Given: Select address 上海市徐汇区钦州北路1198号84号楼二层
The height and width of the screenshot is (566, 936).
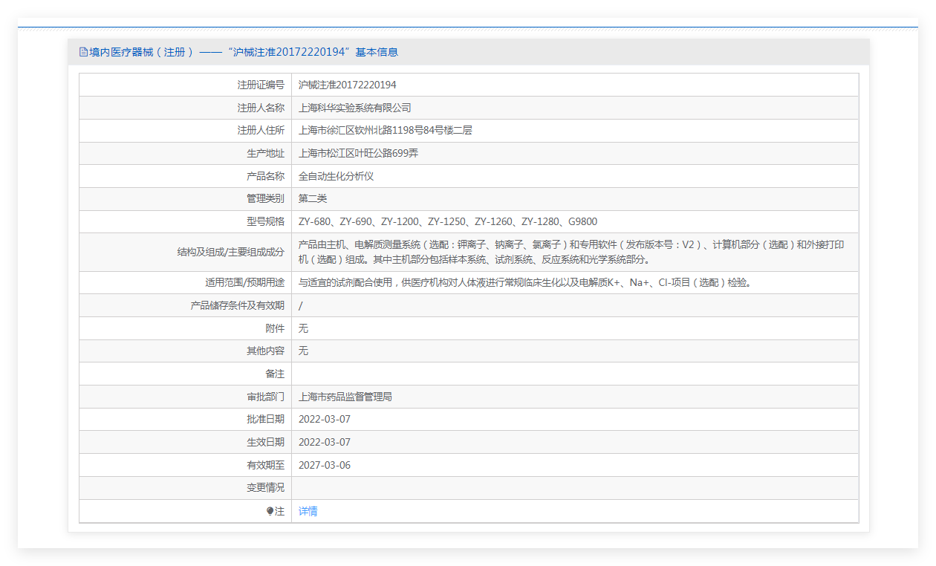Looking at the screenshot, I should coord(386,130).
